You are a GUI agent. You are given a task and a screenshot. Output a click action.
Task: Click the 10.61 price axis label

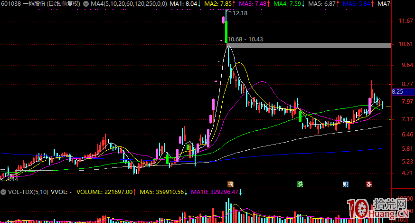[x=406, y=44]
